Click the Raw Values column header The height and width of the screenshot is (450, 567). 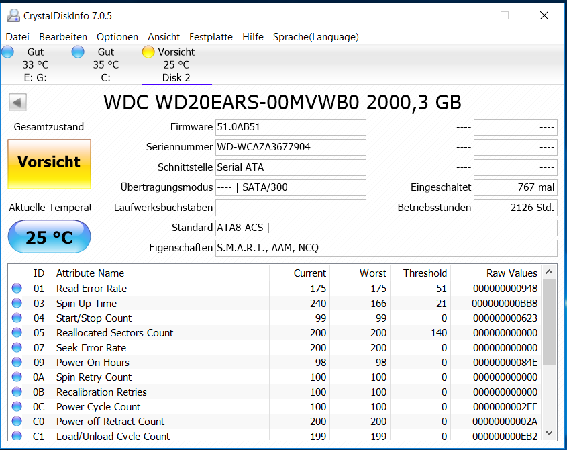(x=496, y=273)
